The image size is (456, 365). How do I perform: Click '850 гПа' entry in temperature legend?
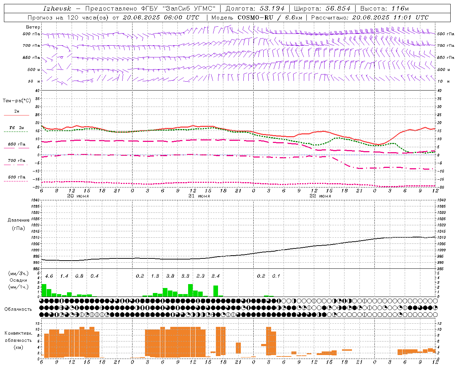coord(17,144)
